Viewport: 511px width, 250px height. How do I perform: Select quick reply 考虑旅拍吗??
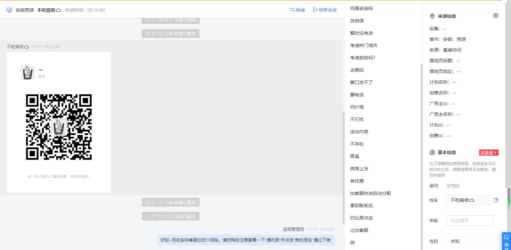[x=363, y=58]
